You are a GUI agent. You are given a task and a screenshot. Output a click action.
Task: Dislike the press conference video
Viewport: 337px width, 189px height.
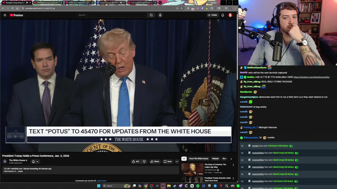(x=144, y=161)
